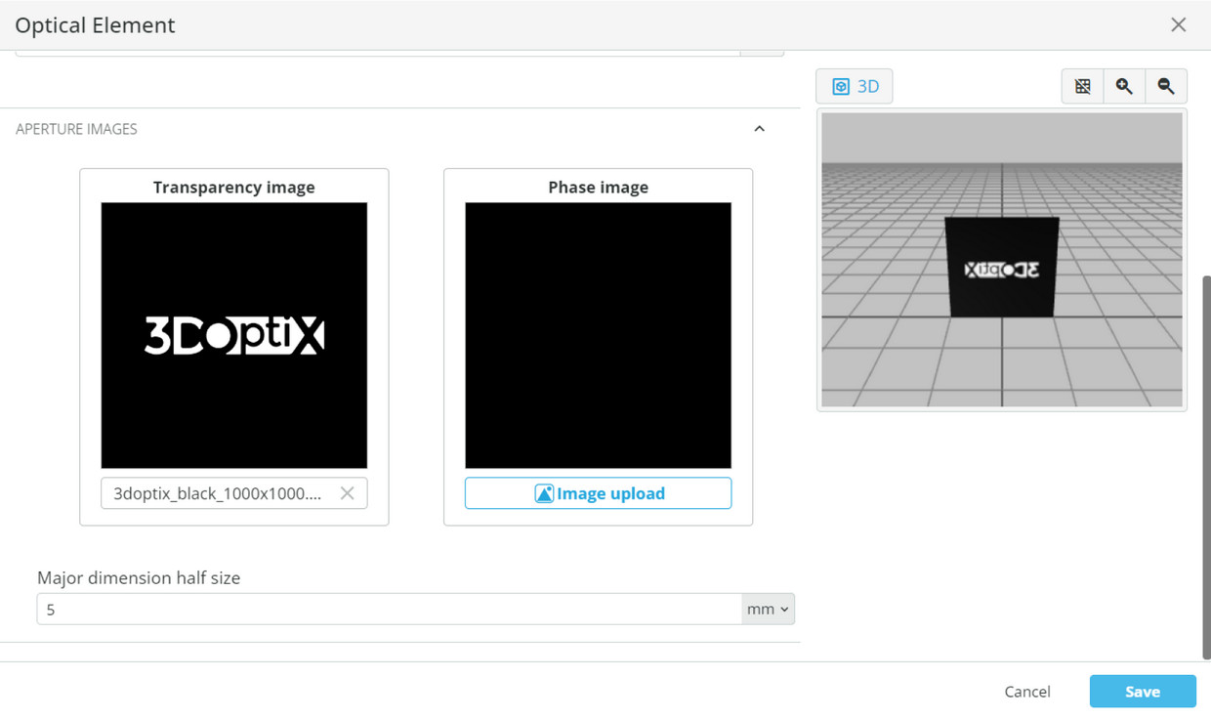Click the black Phase image thumbnail
Screen dimensions: 1211x718
click(598, 335)
